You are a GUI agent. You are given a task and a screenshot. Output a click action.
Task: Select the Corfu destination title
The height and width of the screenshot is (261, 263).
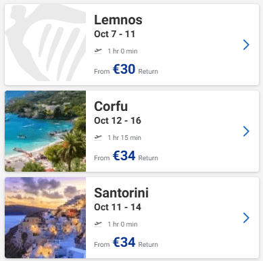pyautogui.click(x=111, y=106)
